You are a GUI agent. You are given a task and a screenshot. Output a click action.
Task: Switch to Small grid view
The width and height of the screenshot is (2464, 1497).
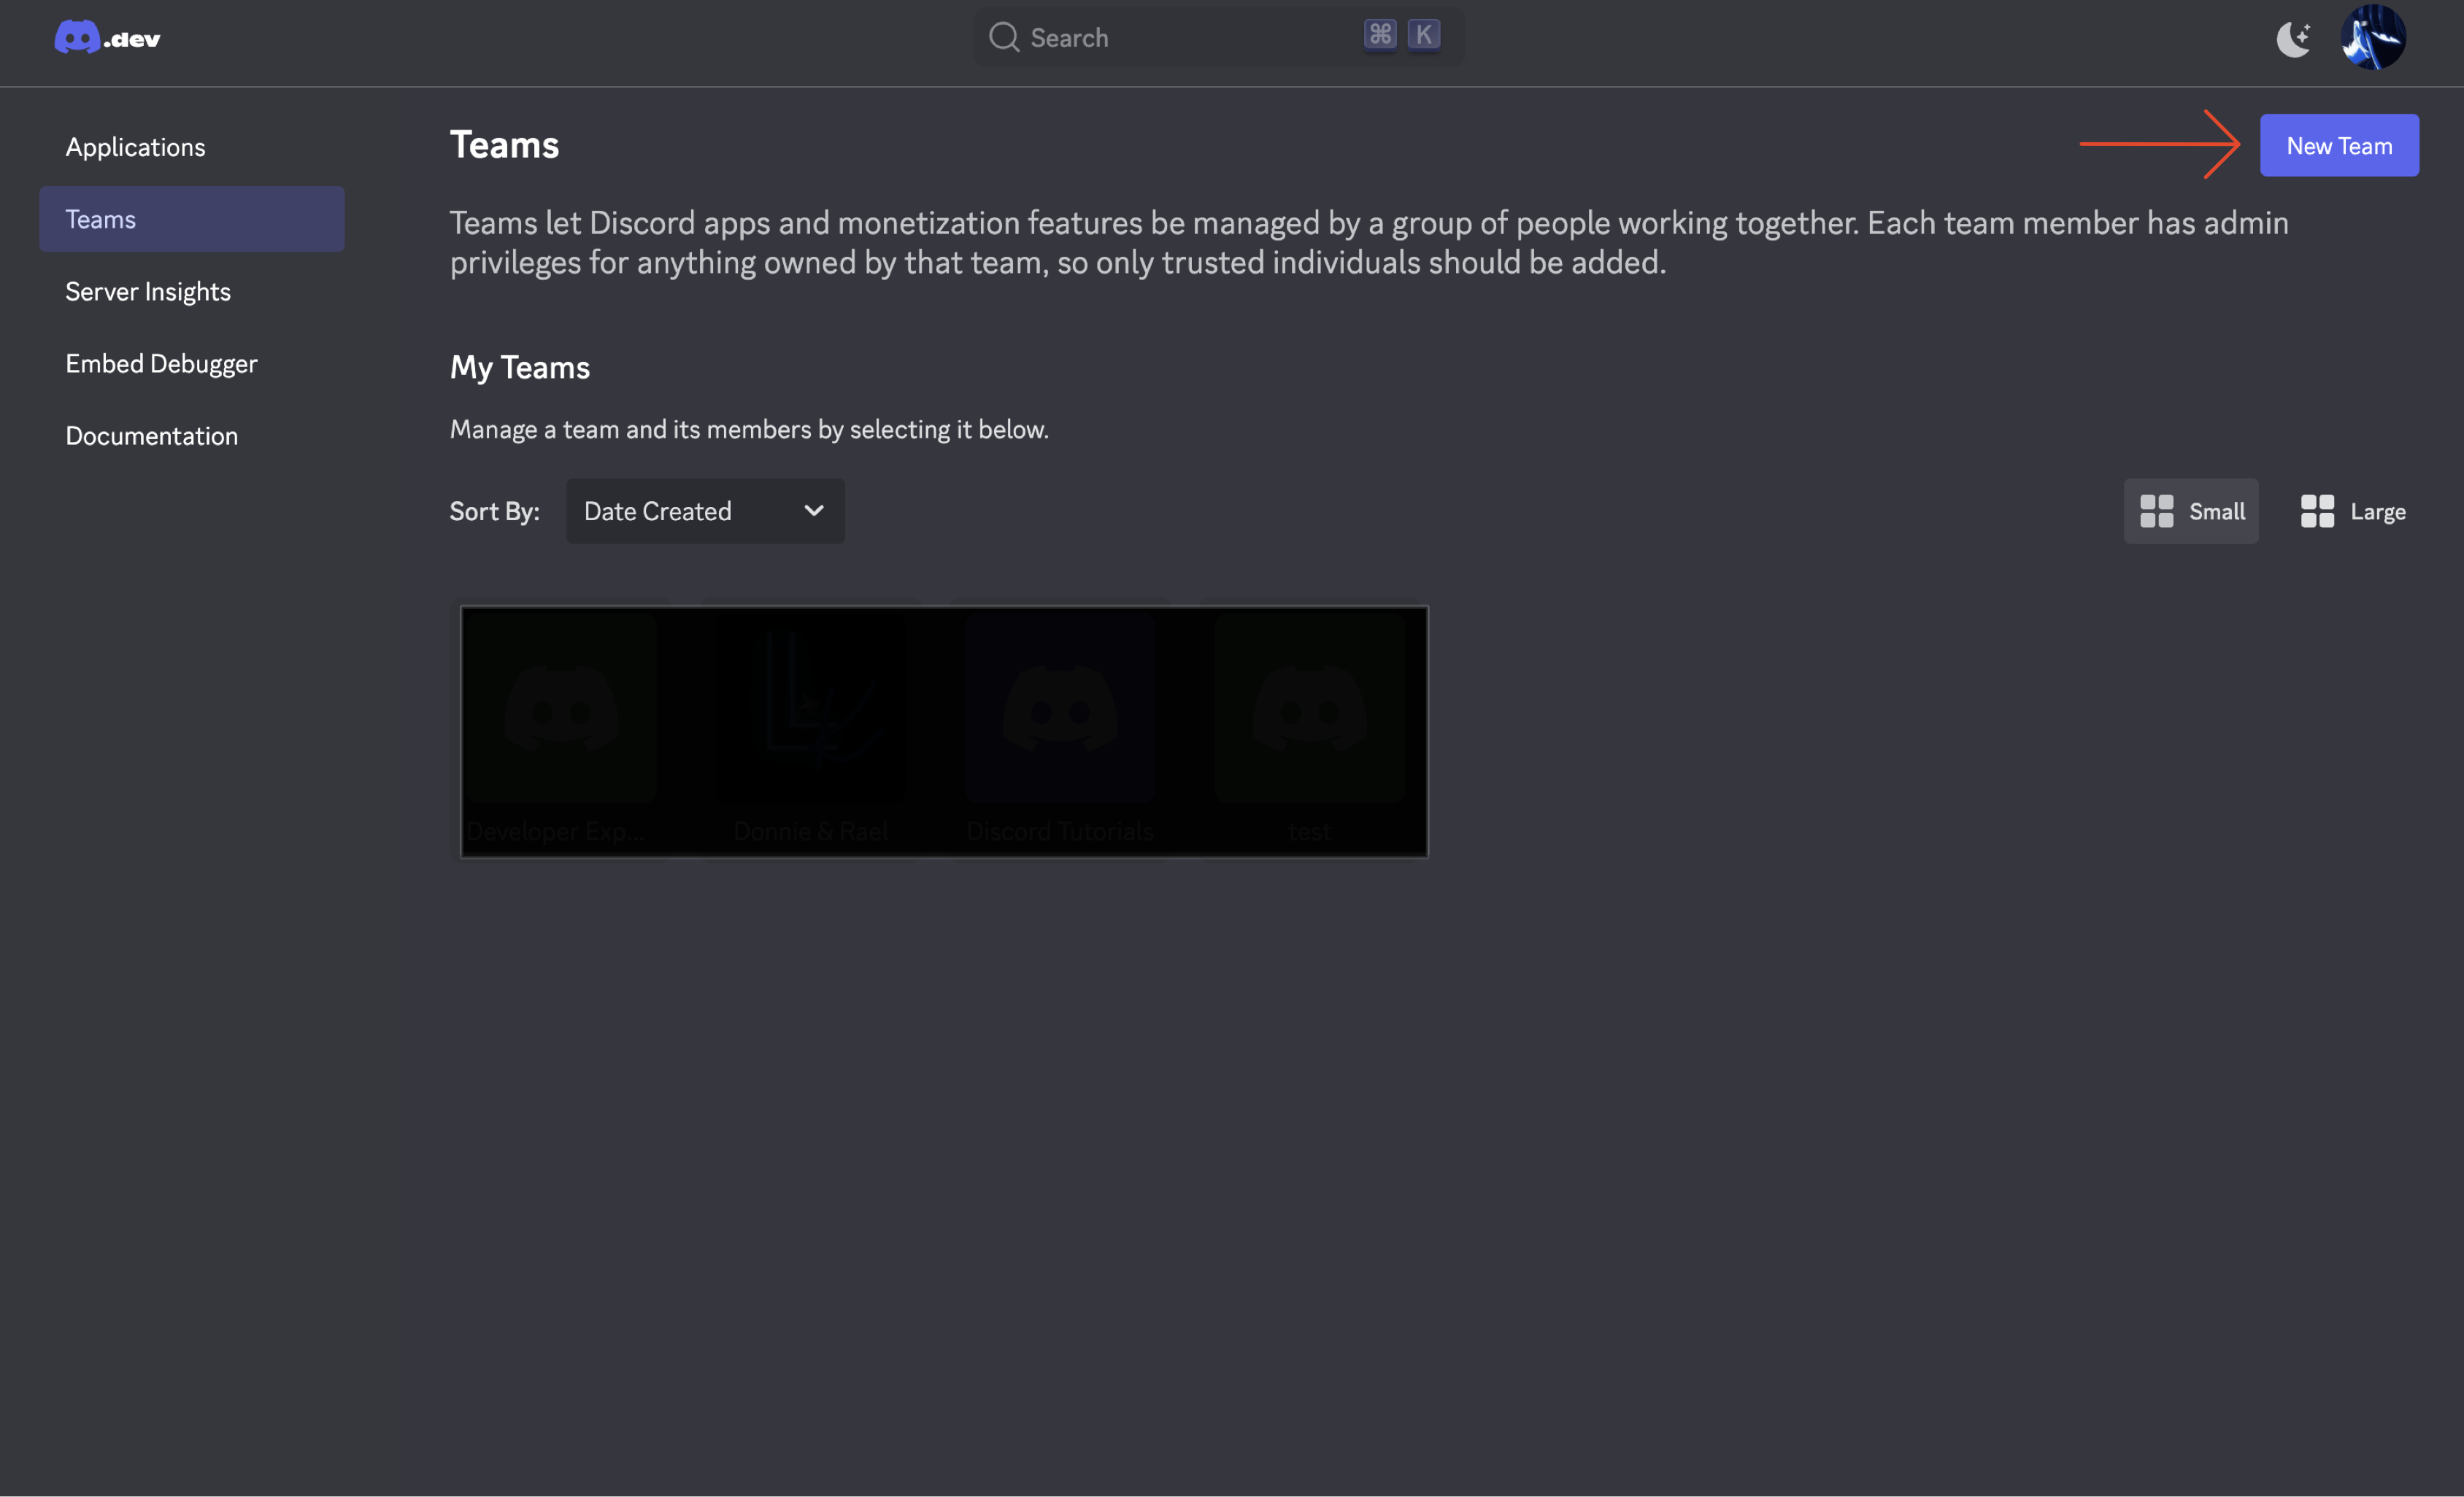(x=2190, y=511)
